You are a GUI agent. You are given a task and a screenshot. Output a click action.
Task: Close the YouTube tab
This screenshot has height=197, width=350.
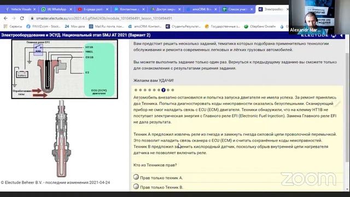pos(107,9)
